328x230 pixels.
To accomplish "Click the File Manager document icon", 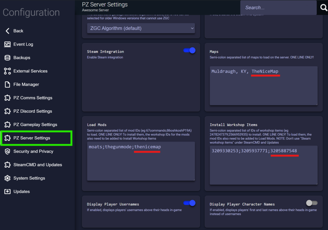I will [x=7, y=84].
